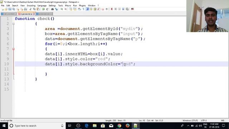Image resolution: width=229 pixels, height=129 pixels.
Task: Toggle the Document Map panel icon
Action: (x=95, y=9)
